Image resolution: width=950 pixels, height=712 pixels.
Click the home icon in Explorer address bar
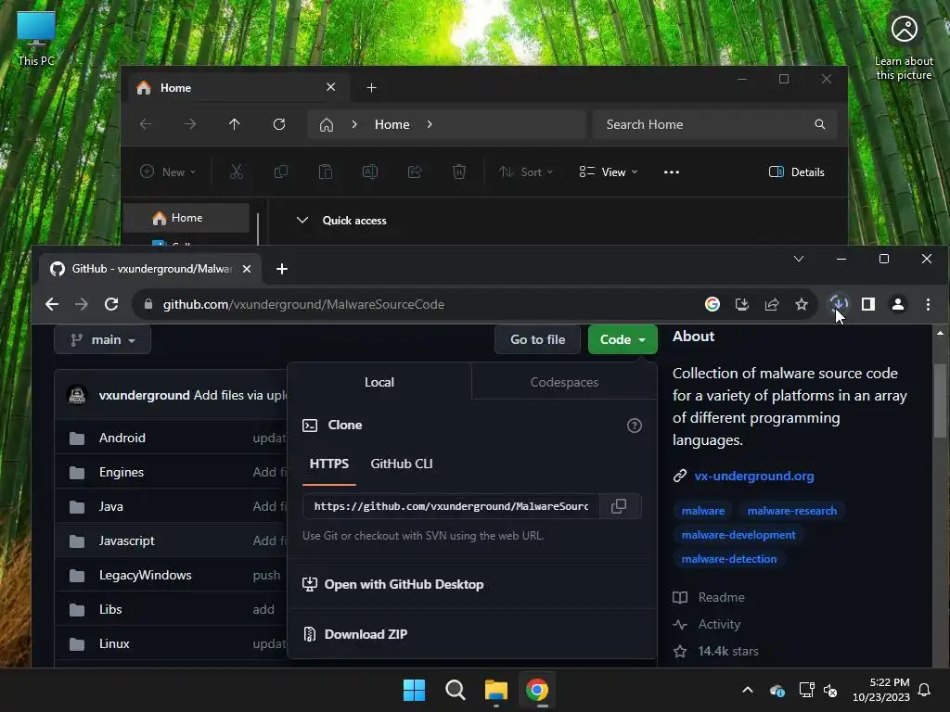point(327,125)
